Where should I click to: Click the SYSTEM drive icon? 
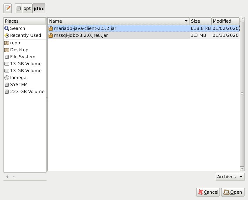(x=7, y=85)
